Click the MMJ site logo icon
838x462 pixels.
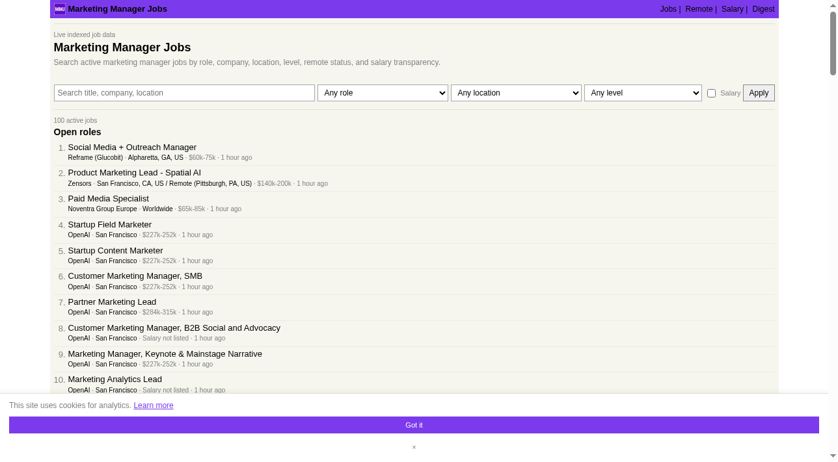[60, 9]
